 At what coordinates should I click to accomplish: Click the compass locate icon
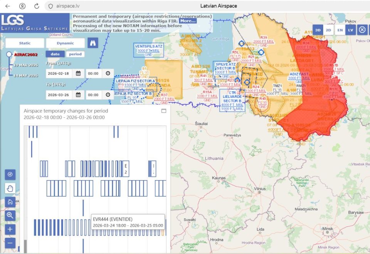(10, 174)
